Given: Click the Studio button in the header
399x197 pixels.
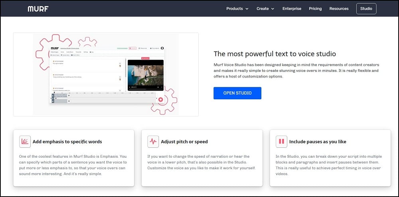Looking at the screenshot, I should pos(366,9).
